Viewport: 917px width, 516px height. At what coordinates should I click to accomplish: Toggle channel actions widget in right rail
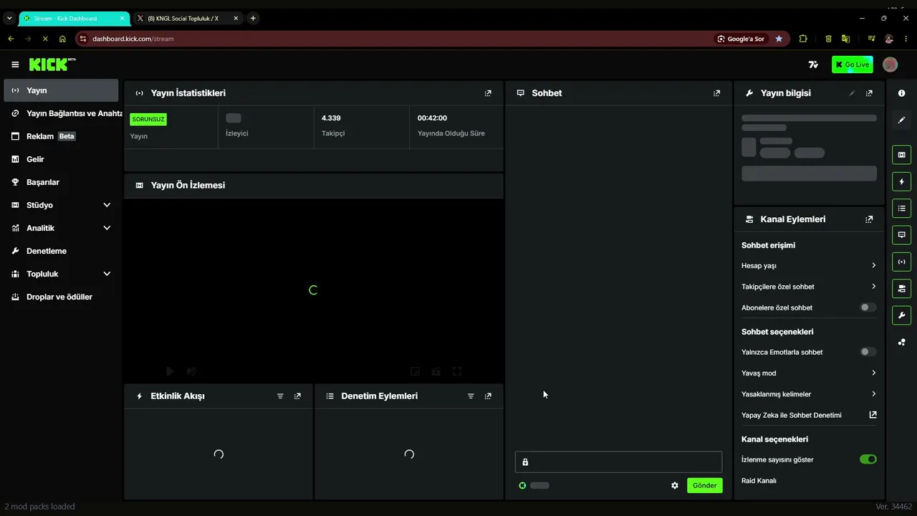(901, 288)
